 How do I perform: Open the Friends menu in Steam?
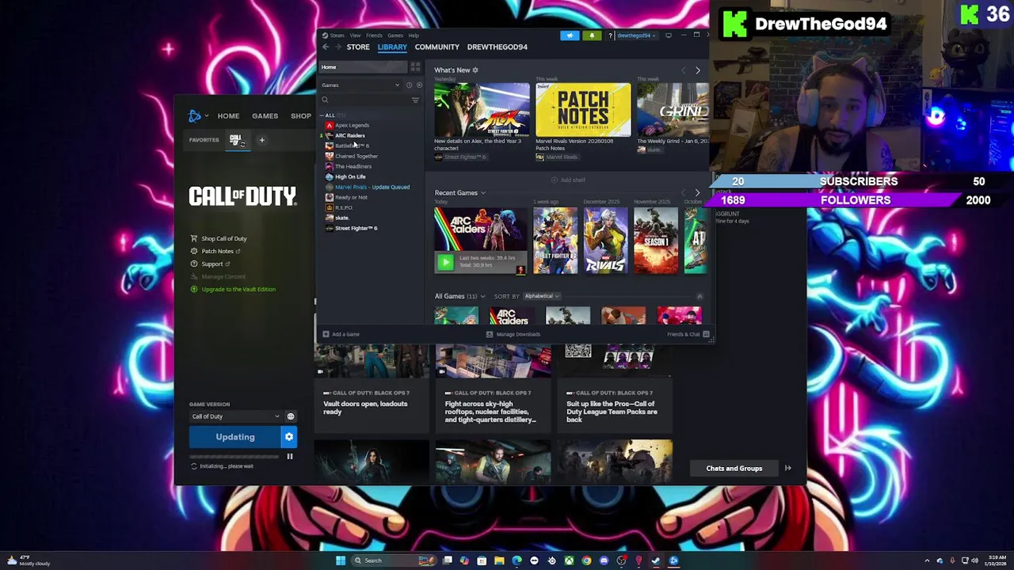click(x=374, y=36)
